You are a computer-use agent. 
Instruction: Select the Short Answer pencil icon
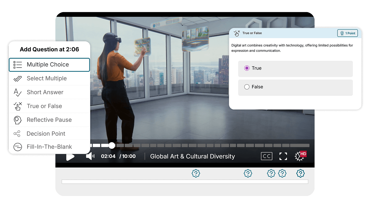point(18,92)
